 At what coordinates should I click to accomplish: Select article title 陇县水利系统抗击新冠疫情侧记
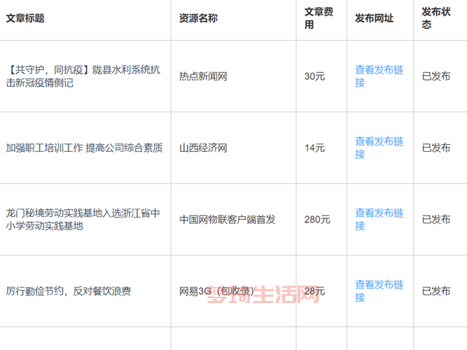(x=83, y=76)
